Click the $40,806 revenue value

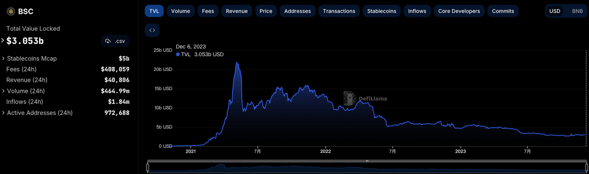pos(117,80)
